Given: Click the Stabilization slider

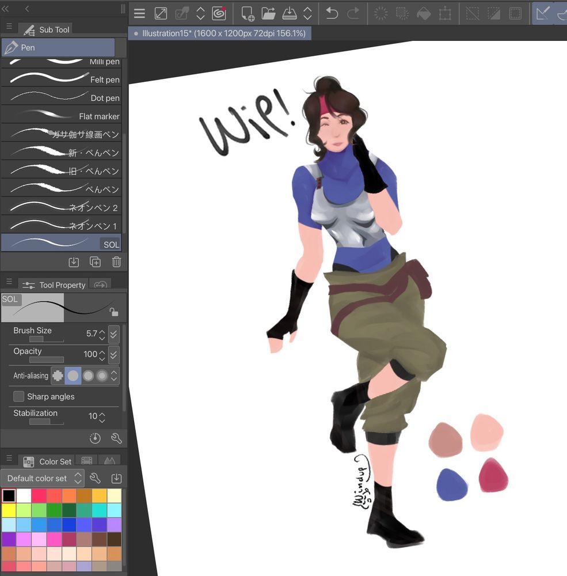Looking at the screenshot, I should [x=47, y=422].
